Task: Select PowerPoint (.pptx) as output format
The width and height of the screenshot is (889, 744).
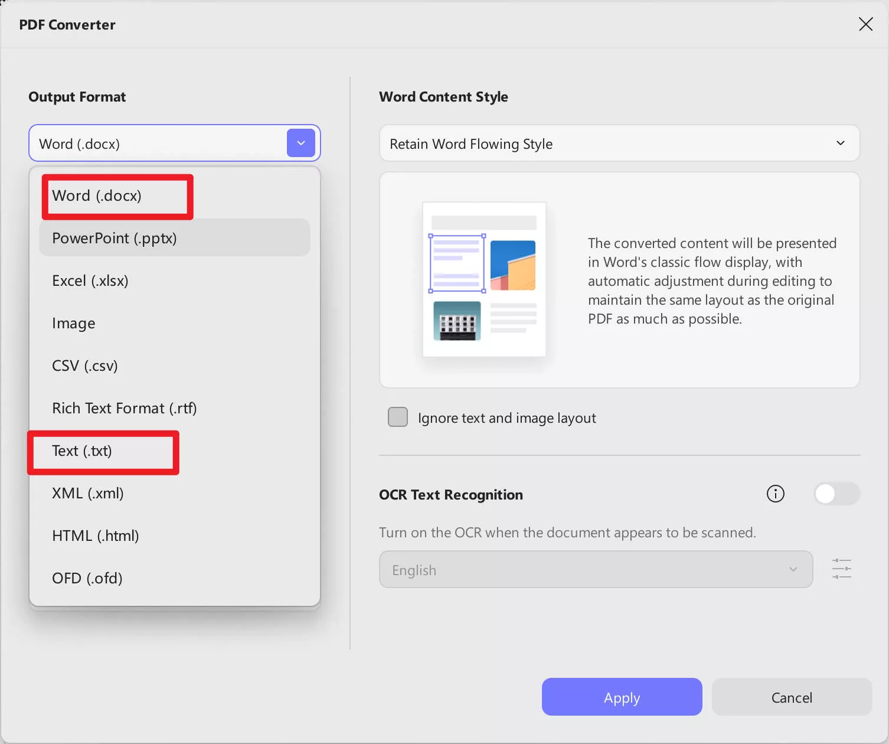Action: tap(114, 238)
